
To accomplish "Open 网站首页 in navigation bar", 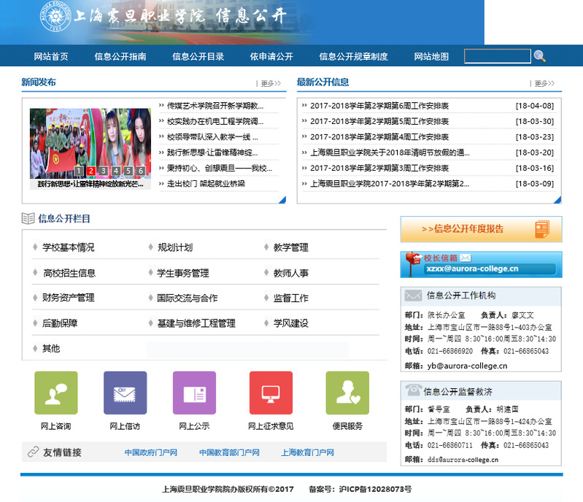I will (51, 56).
